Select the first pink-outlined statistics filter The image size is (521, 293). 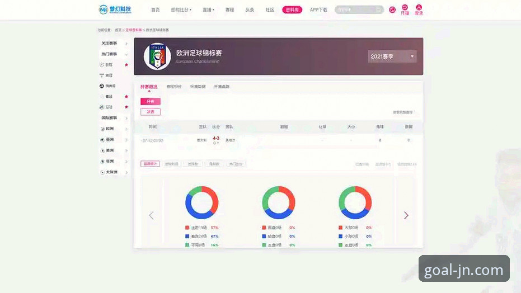(x=150, y=164)
